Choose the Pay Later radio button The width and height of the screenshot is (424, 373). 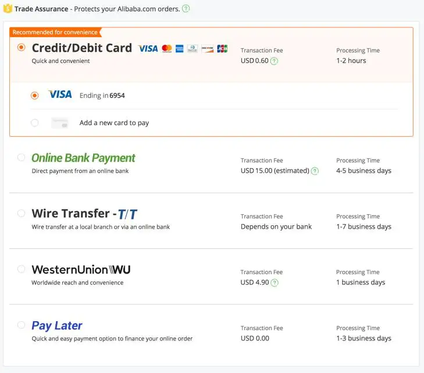22,325
